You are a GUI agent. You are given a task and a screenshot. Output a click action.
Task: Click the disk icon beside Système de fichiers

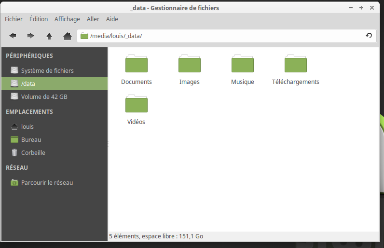tap(14, 70)
